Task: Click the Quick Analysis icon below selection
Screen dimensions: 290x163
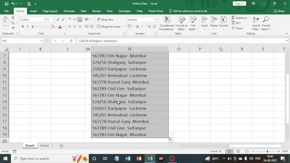Action: coord(171,140)
